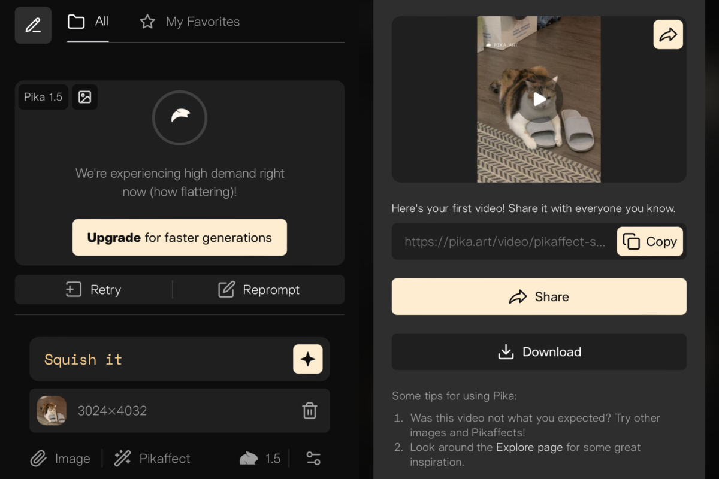Click the share arrow icon on video
The height and width of the screenshot is (479, 719).
[x=667, y=35]
